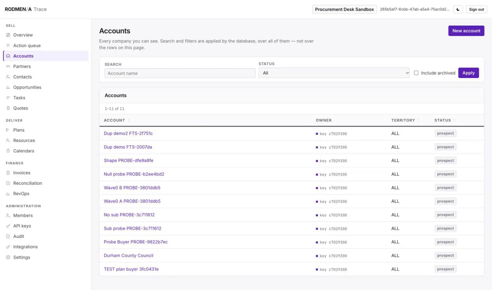Click the Quotes document icon

[x=8, y=108]
